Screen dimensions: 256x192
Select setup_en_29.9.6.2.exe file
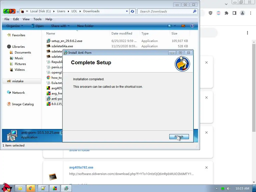[x=67, y=41]
